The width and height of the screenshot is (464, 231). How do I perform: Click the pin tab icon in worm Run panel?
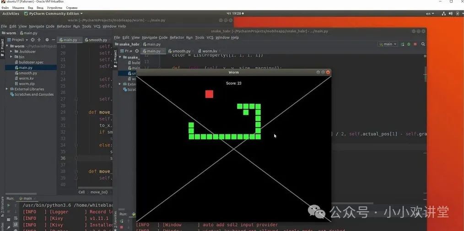[x=9, y=227]
